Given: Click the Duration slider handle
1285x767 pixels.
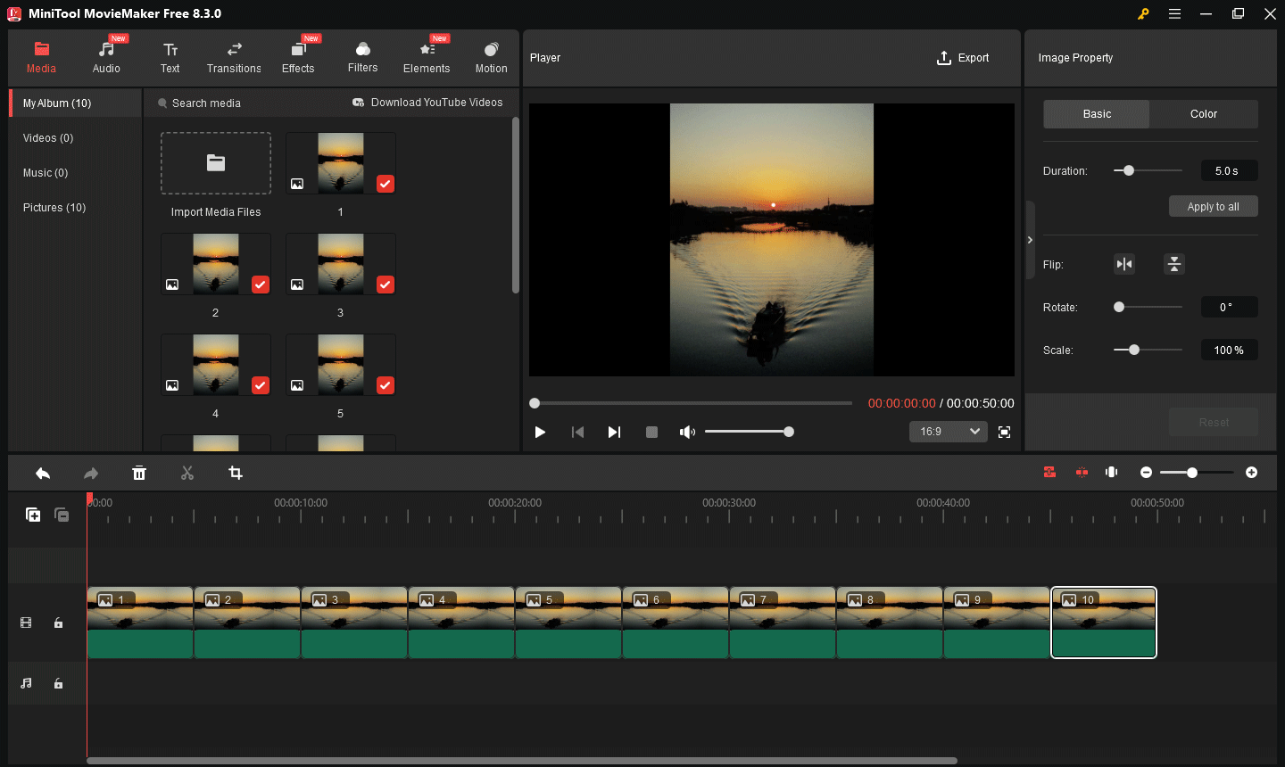Looking at the screenshot, I should point(1129,170).
